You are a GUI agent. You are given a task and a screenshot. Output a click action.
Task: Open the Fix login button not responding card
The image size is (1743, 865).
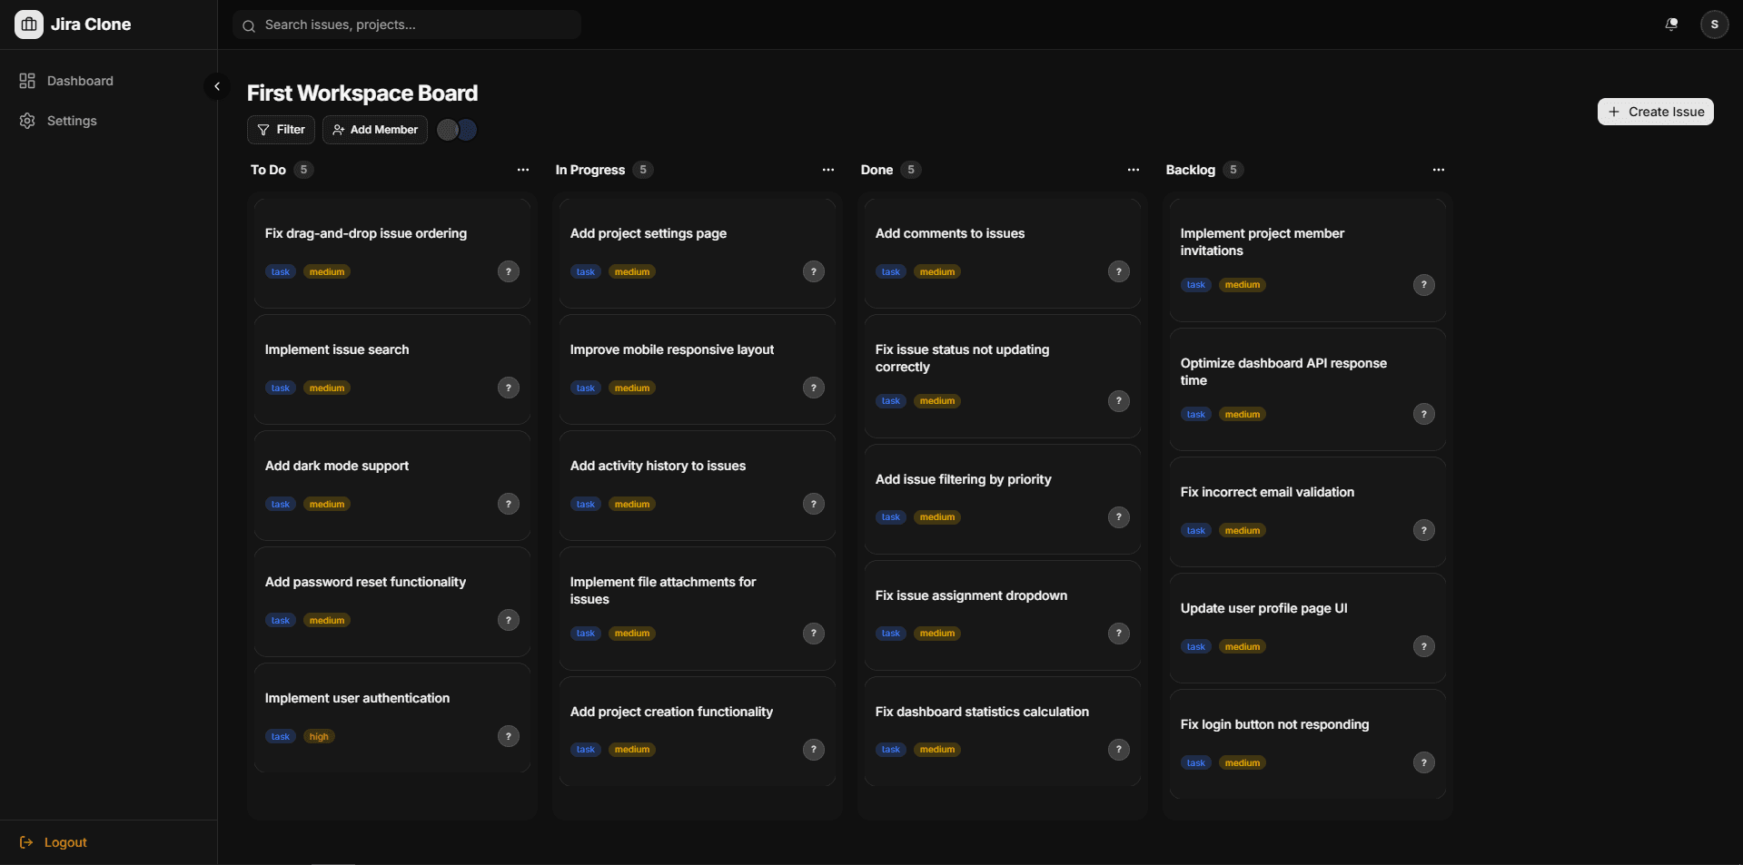click(1308, 744)
